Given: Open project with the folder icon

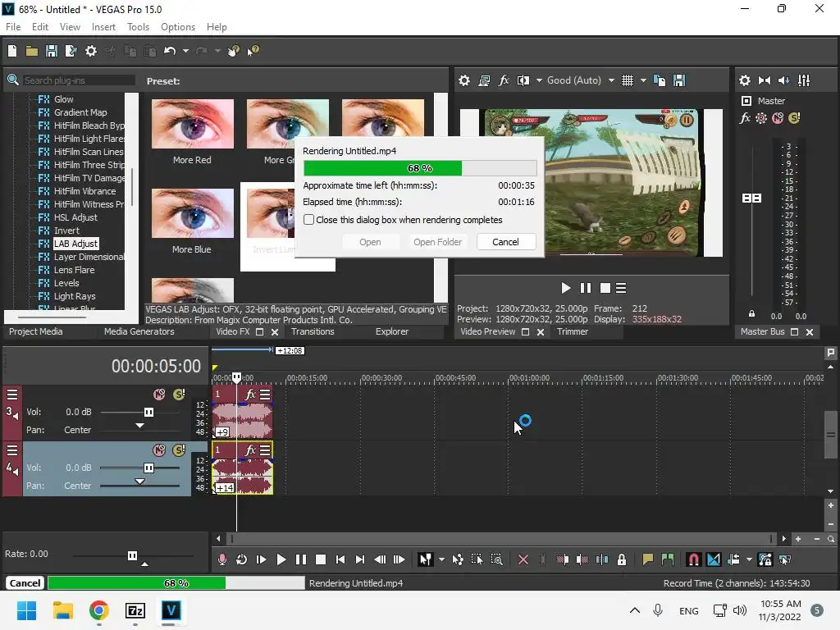Looking at the screenshot, I should point(32,51).
